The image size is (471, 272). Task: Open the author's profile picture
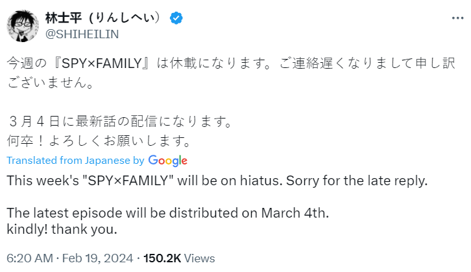click(23, 26)
